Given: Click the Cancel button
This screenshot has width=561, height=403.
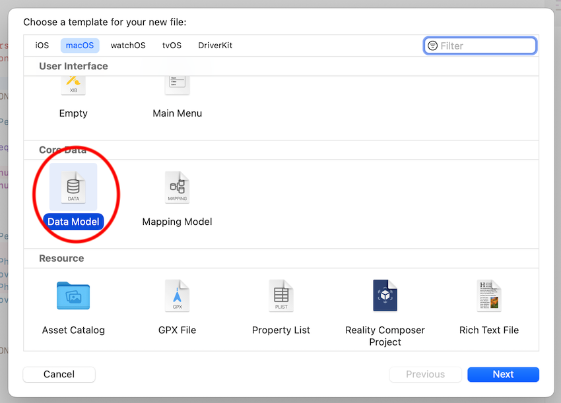Looking at the screenshot, I should point(59,375).
